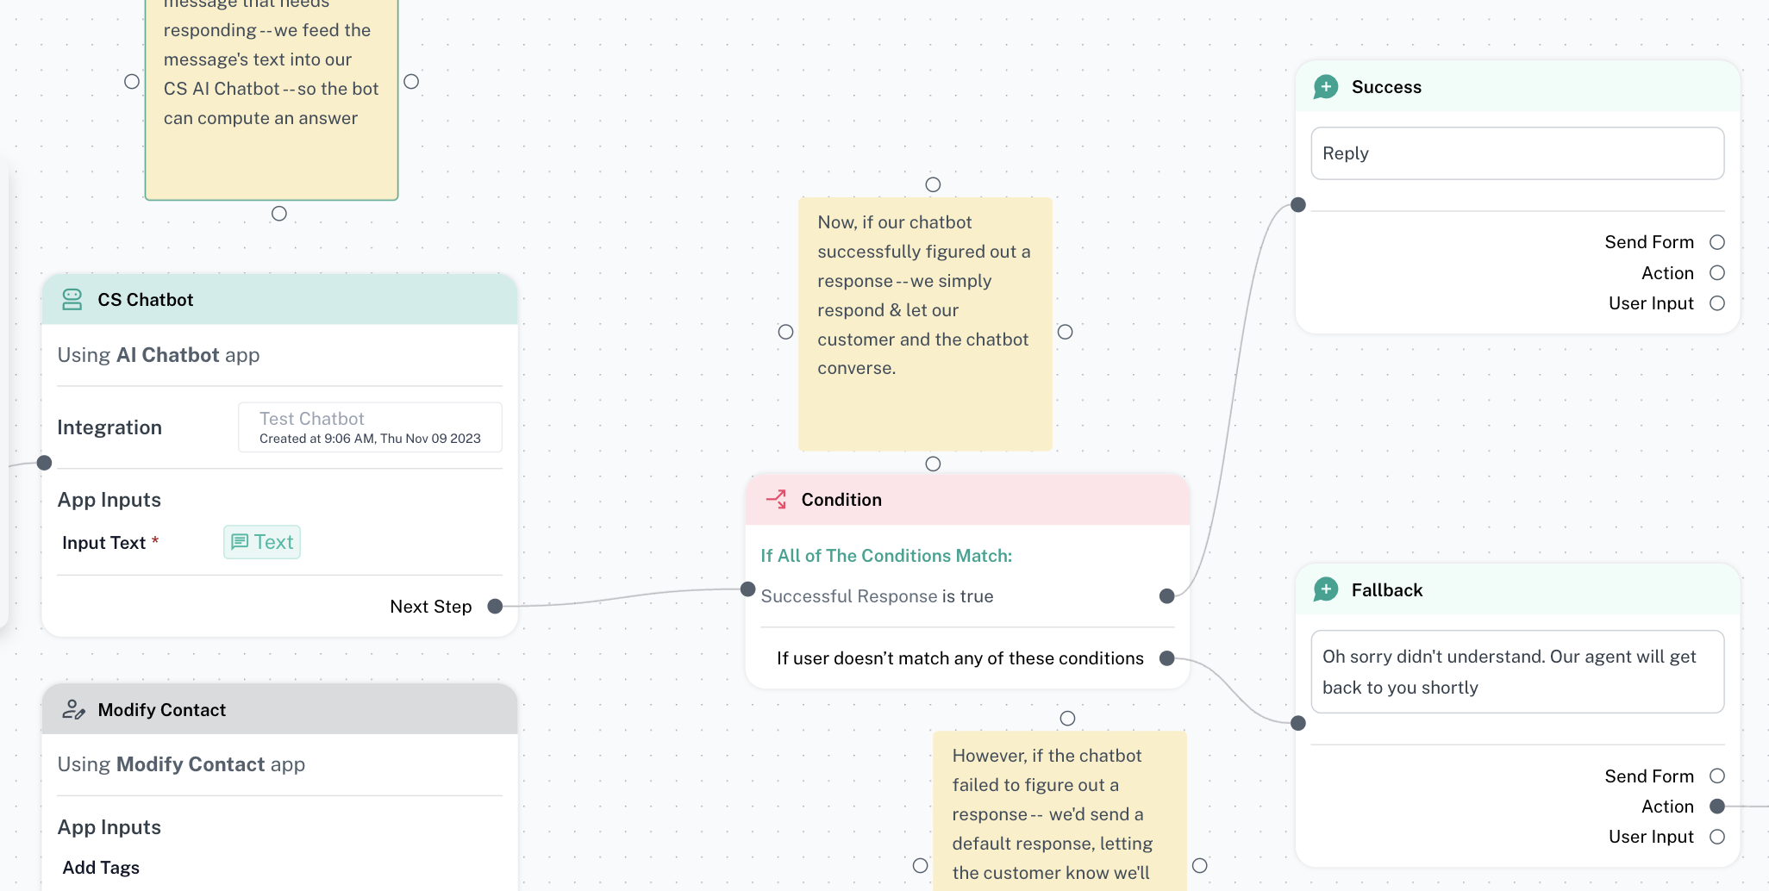1769x891 pixels.
Task: Click the CS Chatbot Next Step output port
Action: [x=495, y=607]
